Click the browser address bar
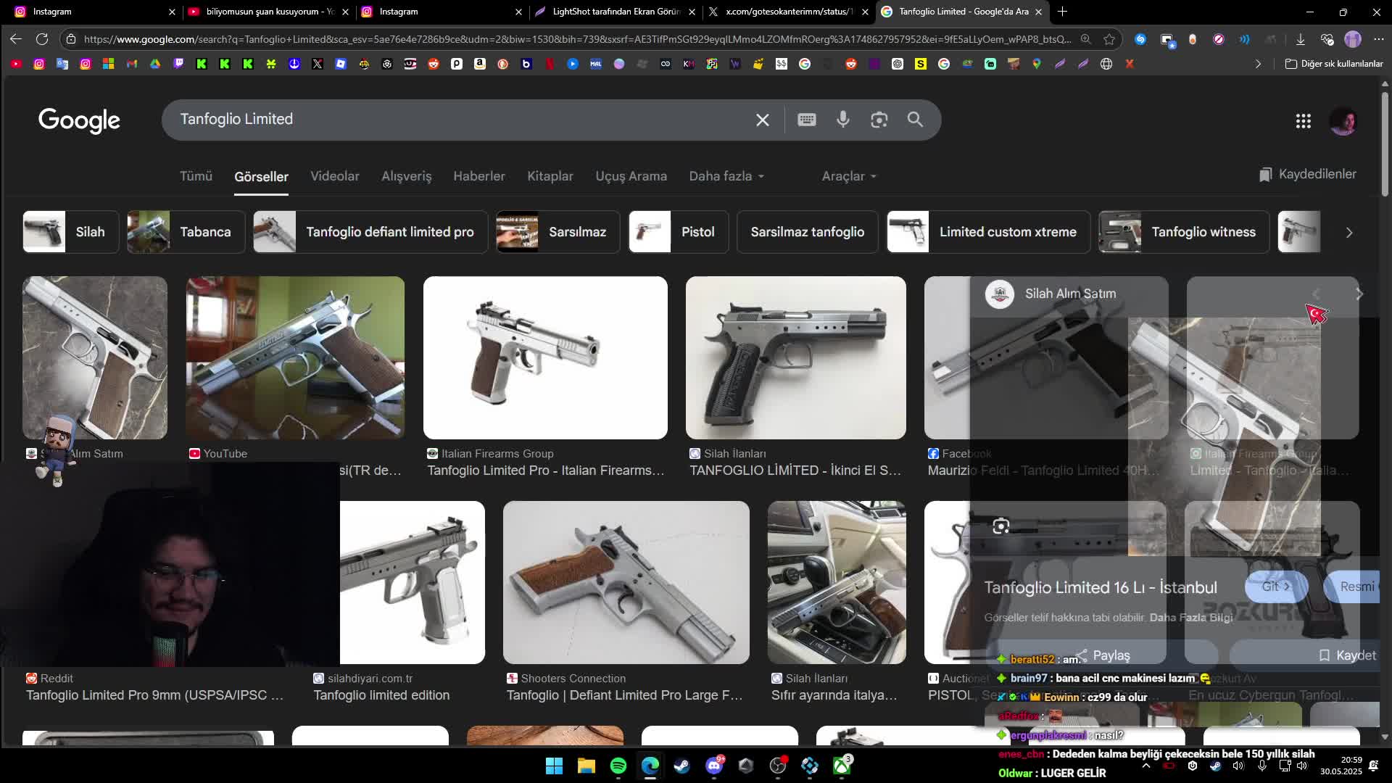Screen dimensions: 1392x783 (576, 39)
